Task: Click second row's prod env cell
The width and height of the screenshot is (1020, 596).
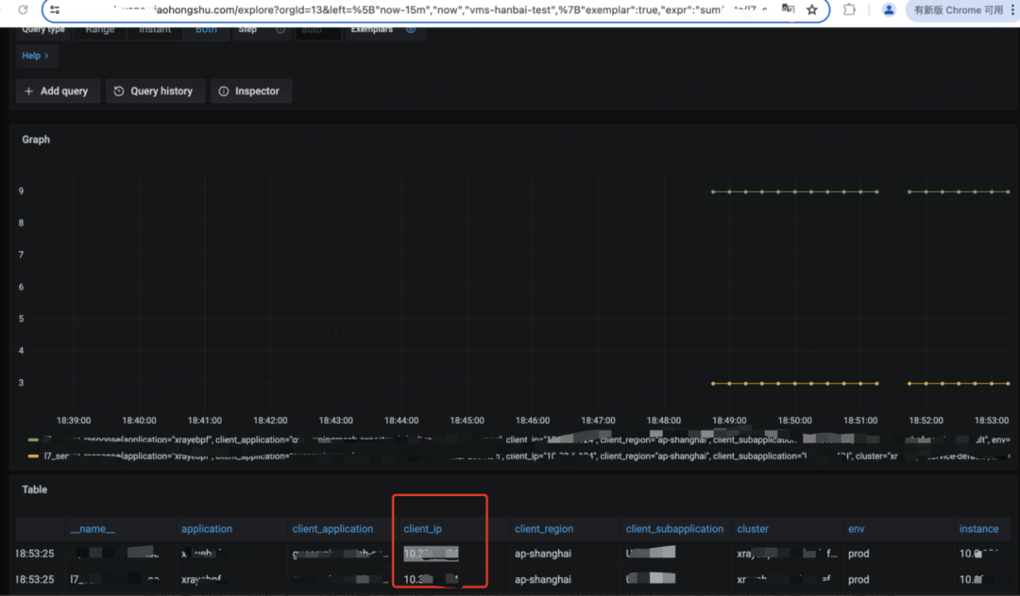Action: click(x=858, y=579)
